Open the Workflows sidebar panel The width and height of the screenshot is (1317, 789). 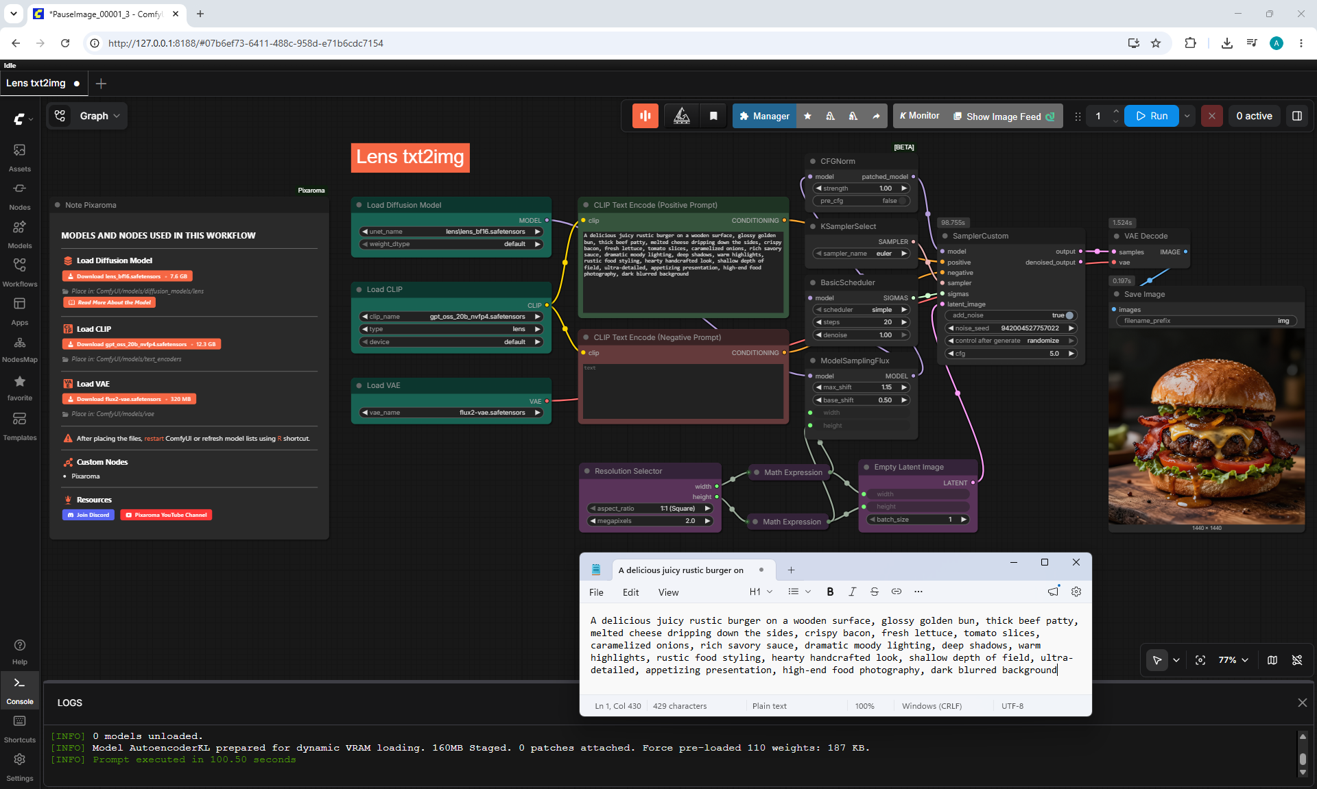pyautogui.click(x=19, y=272)
